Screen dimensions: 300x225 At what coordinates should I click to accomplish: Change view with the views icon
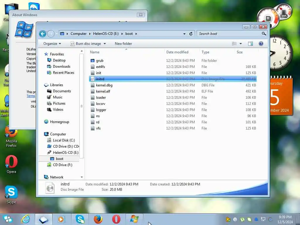[234, 44]
